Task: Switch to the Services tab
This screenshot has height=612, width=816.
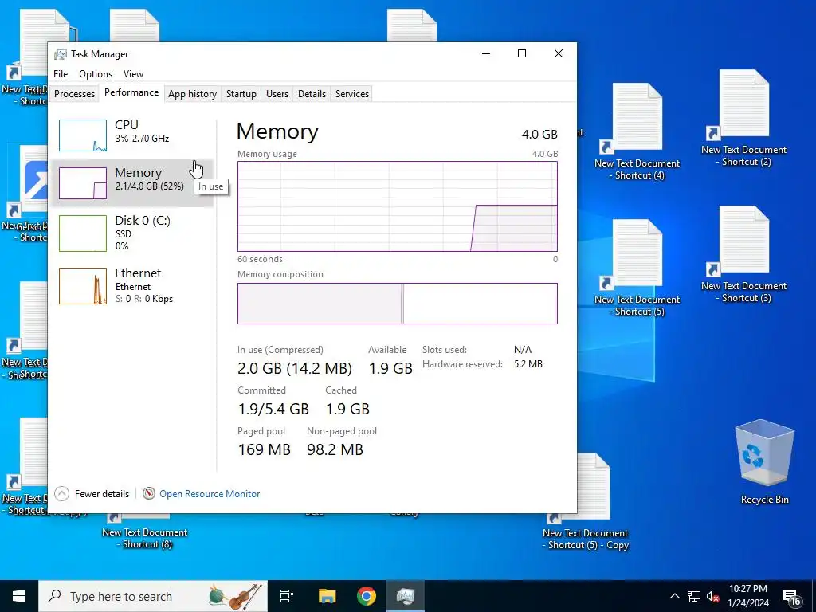Action: pyautogui.click(x=351, y=94)
